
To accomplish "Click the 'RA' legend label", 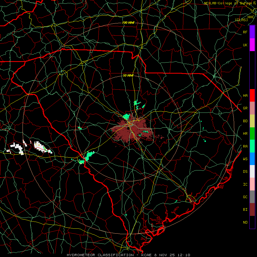I will 245,146.
